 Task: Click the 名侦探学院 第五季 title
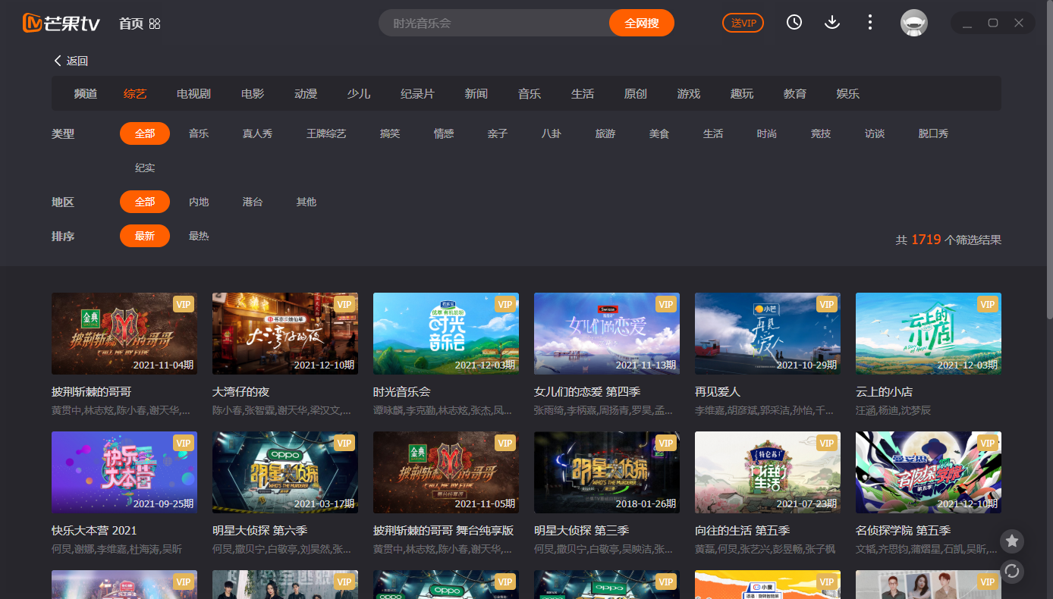tap(903, 530)
